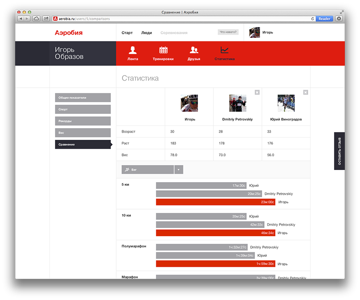Open the Статистика chart icon
This screenshot has height=300, width=360.
tap(224, 50)
